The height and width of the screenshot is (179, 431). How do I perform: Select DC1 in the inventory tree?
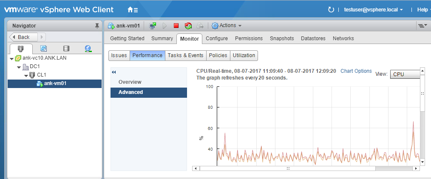click(x=34, y=67)
